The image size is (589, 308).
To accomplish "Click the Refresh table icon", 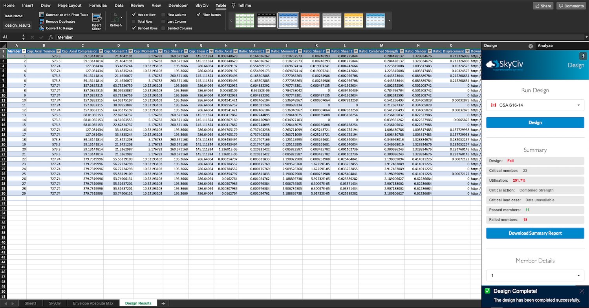I will [114, 17].
